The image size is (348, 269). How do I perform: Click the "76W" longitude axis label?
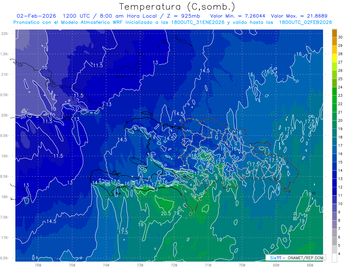[x=38, y=265]
